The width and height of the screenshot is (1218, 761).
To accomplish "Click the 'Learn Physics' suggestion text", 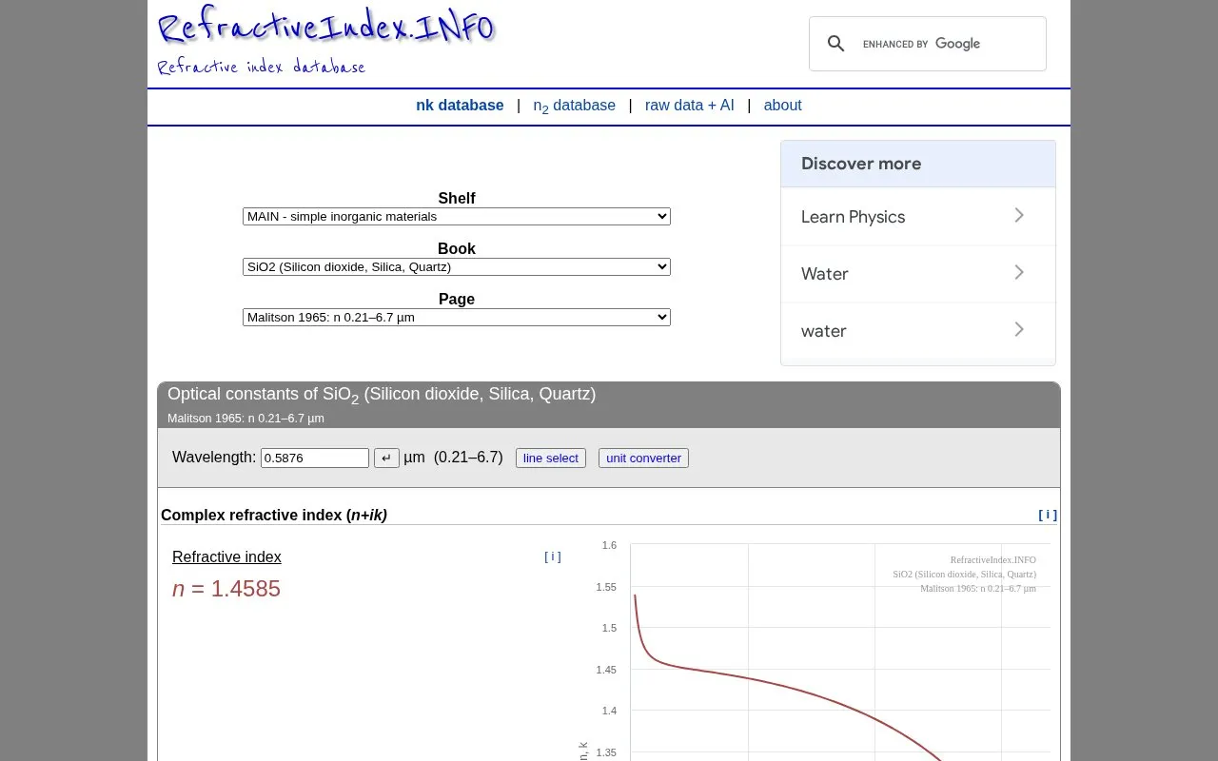I will tap(854, 217).
